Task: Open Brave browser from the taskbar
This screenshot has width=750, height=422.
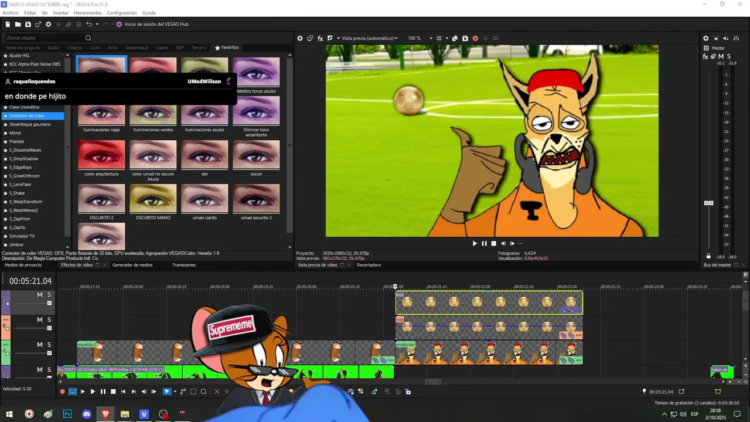Action: tap(105, 414)
